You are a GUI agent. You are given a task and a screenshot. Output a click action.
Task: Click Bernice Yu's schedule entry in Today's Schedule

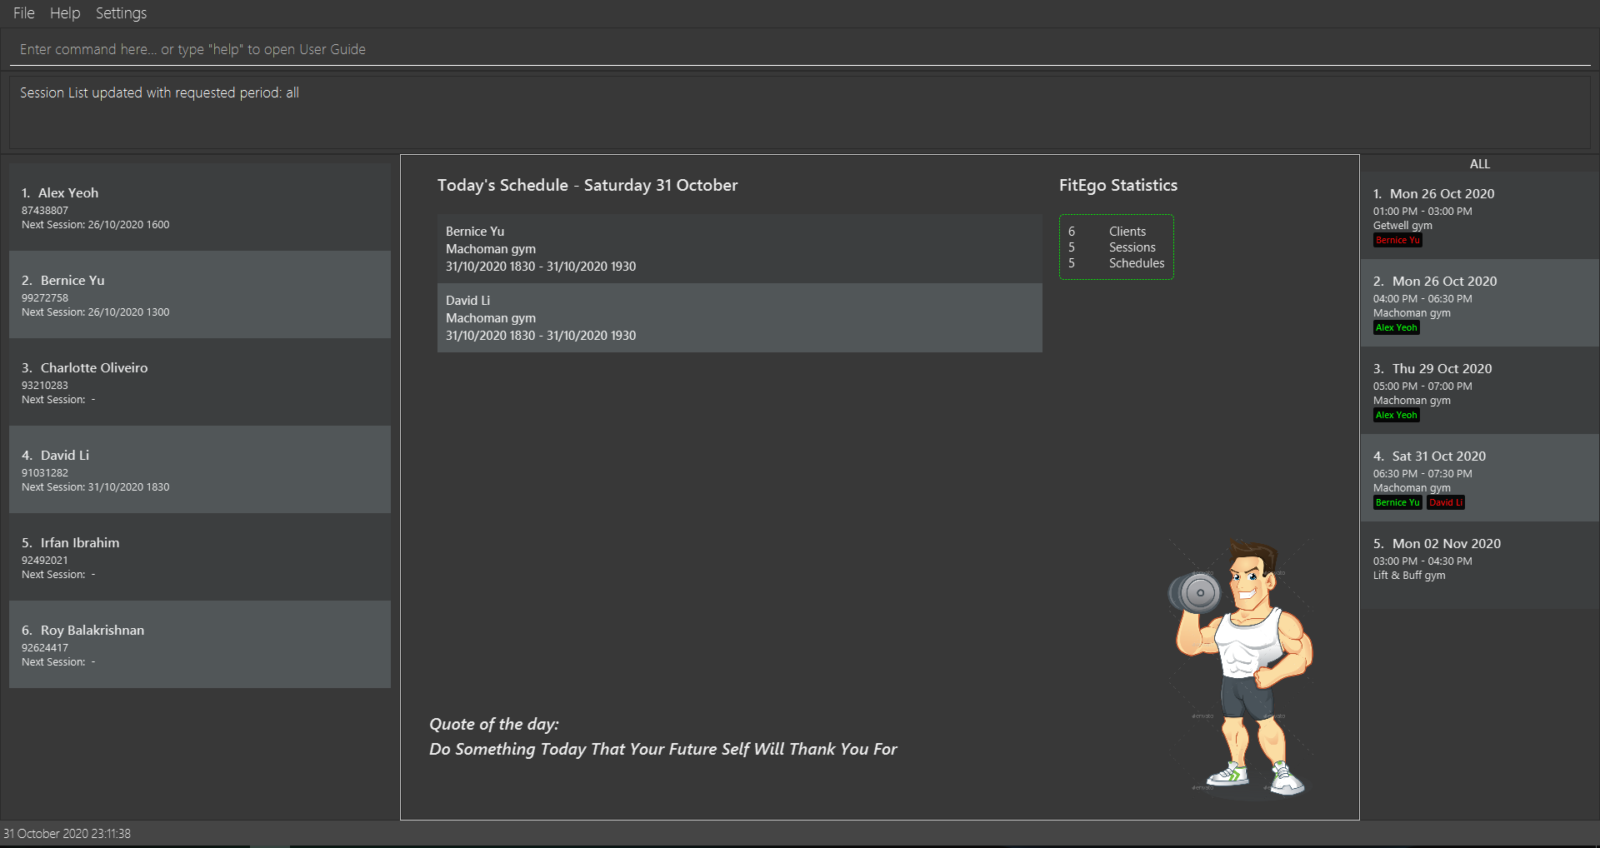pyautogui.click(x=740, y=248)
